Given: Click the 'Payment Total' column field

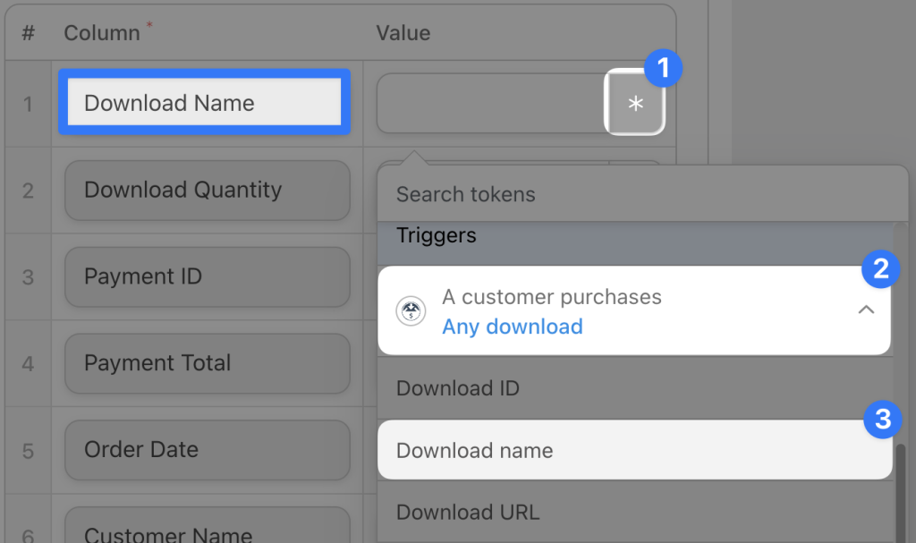Looking at the screenshot, I should pyautogui.click(x=207, y=363).
